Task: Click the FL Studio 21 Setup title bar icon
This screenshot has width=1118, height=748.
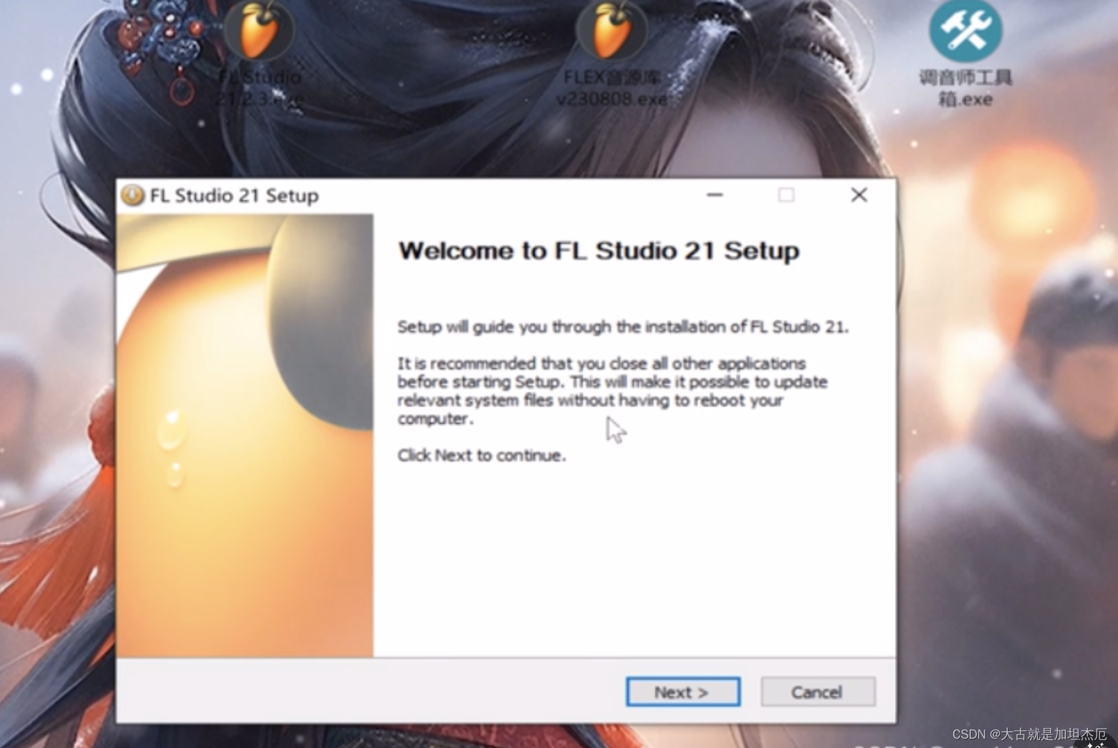Action: [133, 195]
